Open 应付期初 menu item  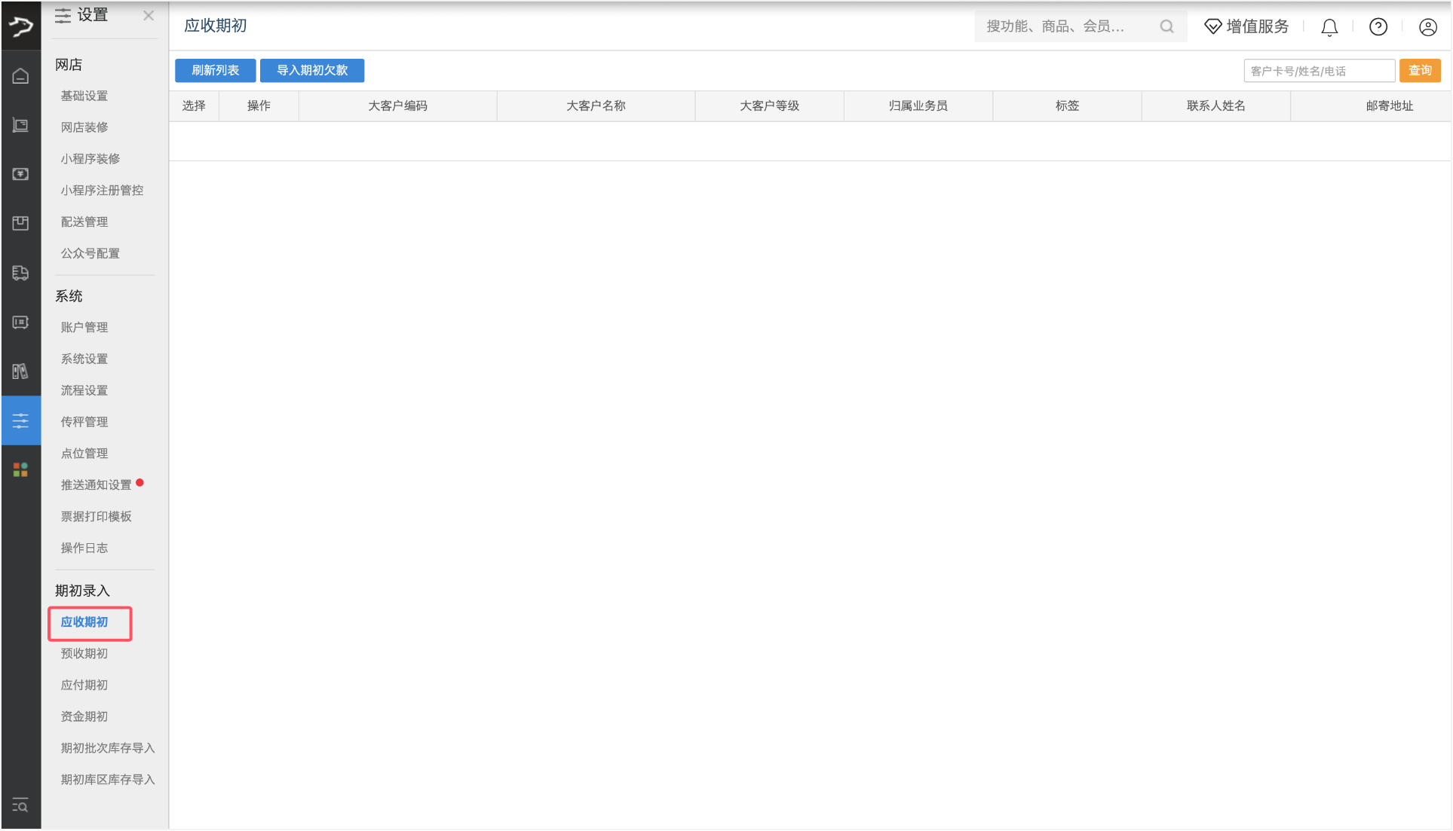[x=84, y=685]
